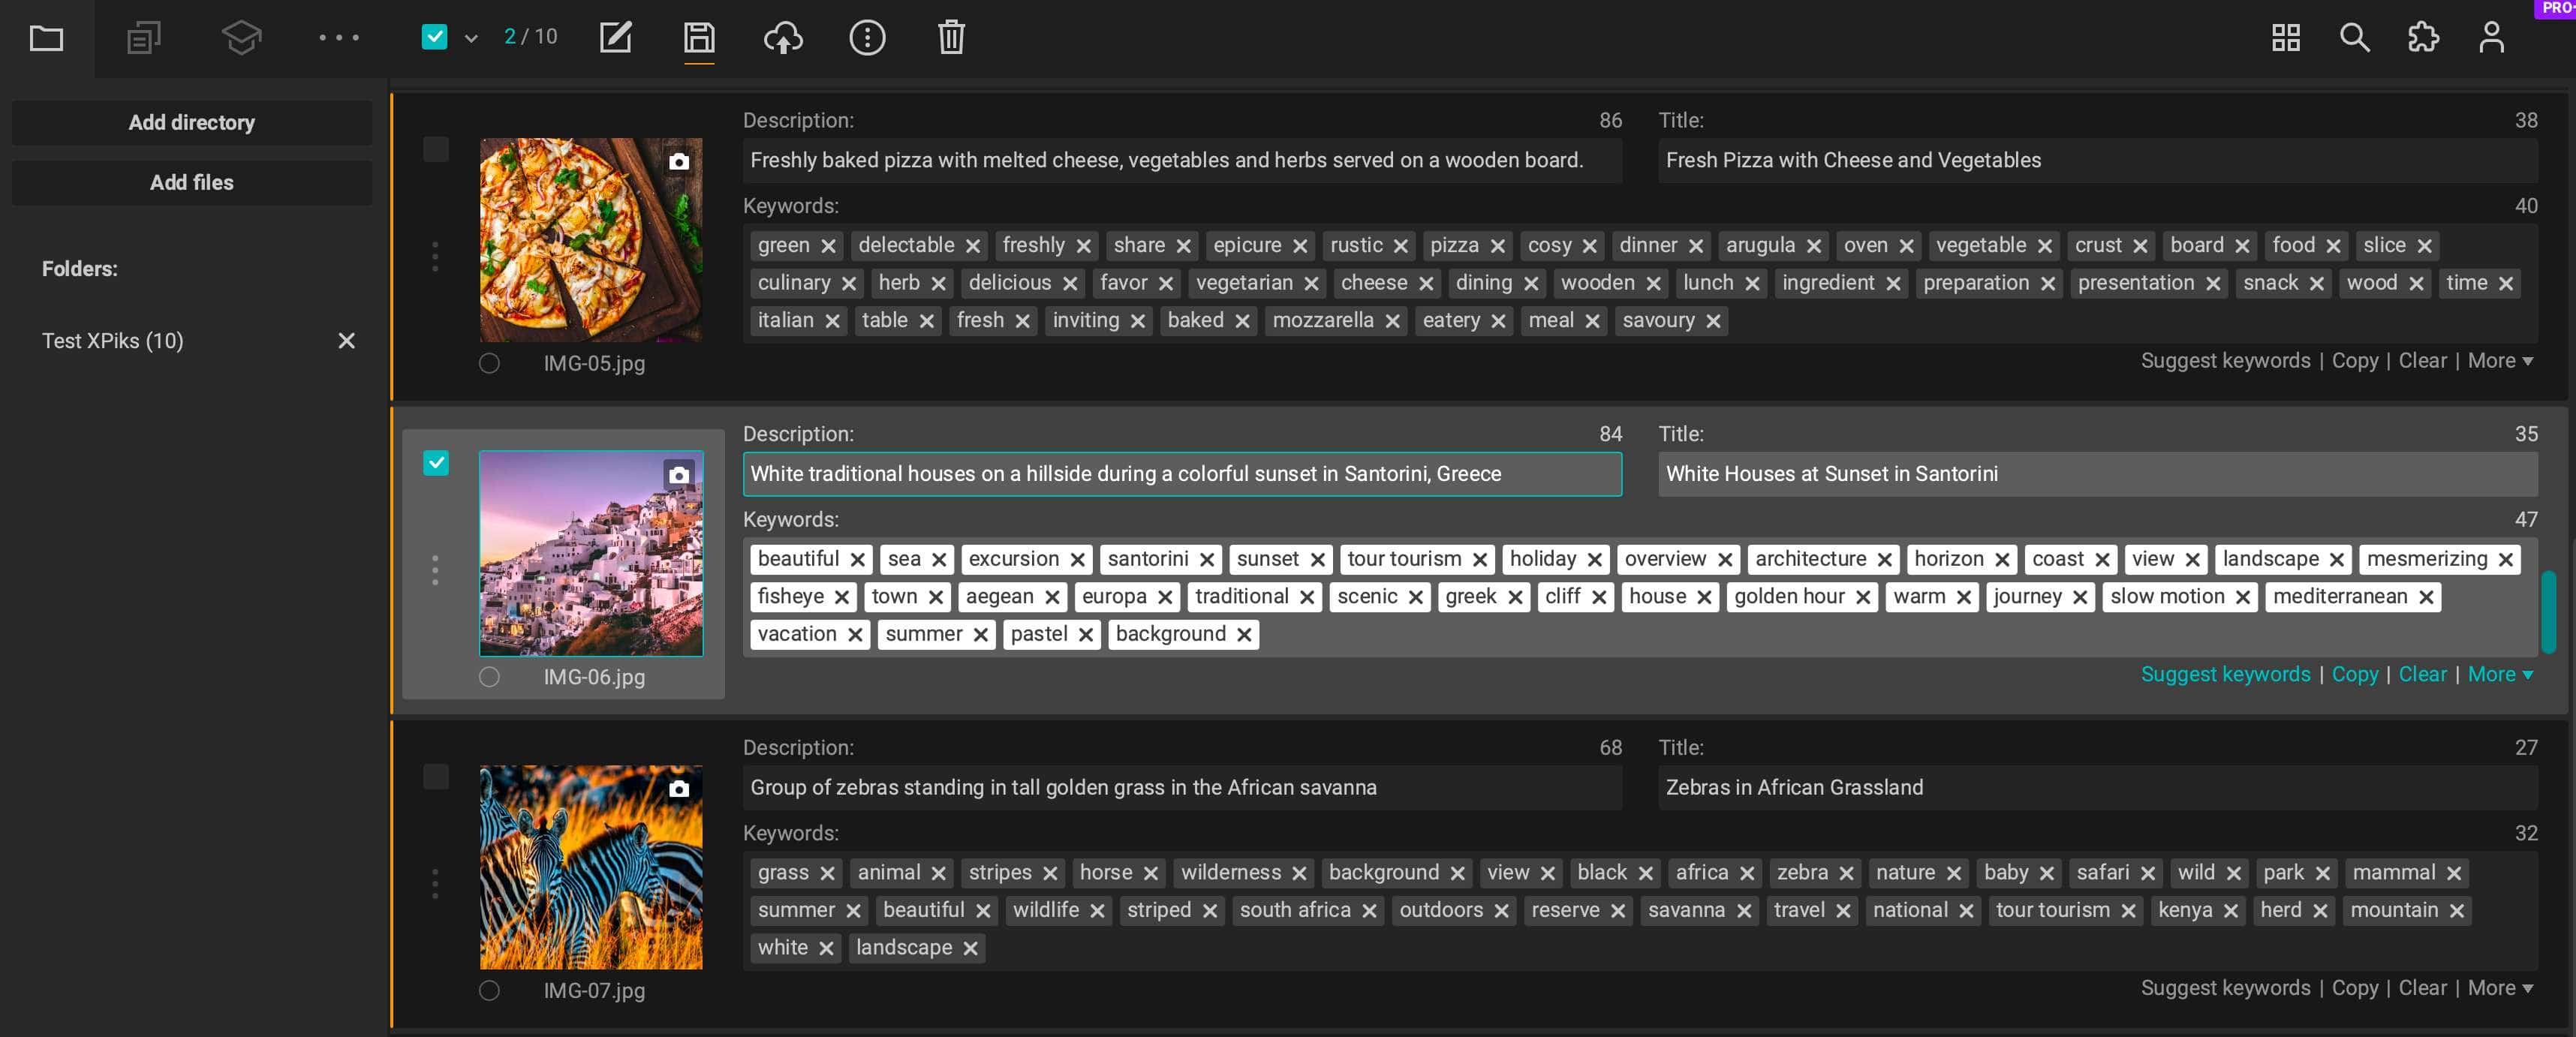
Task: Click the title field 'Zebras in African Grassland'
Action: coord(2097,788)
